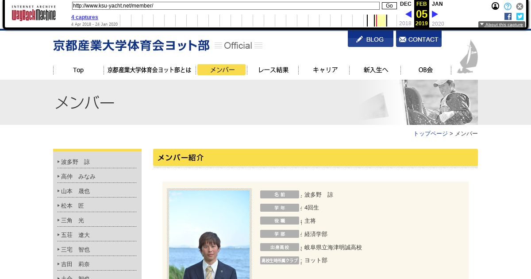
Task: Click the sailboat logo image
Action: 468,57
